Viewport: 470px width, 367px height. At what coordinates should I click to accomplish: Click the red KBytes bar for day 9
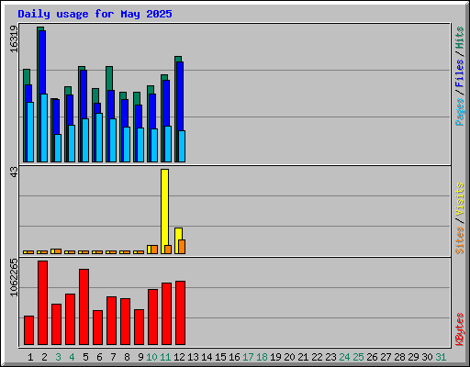pos(140,328)
